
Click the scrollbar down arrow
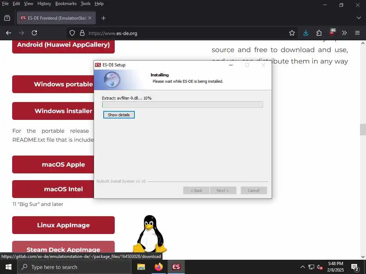363,257
